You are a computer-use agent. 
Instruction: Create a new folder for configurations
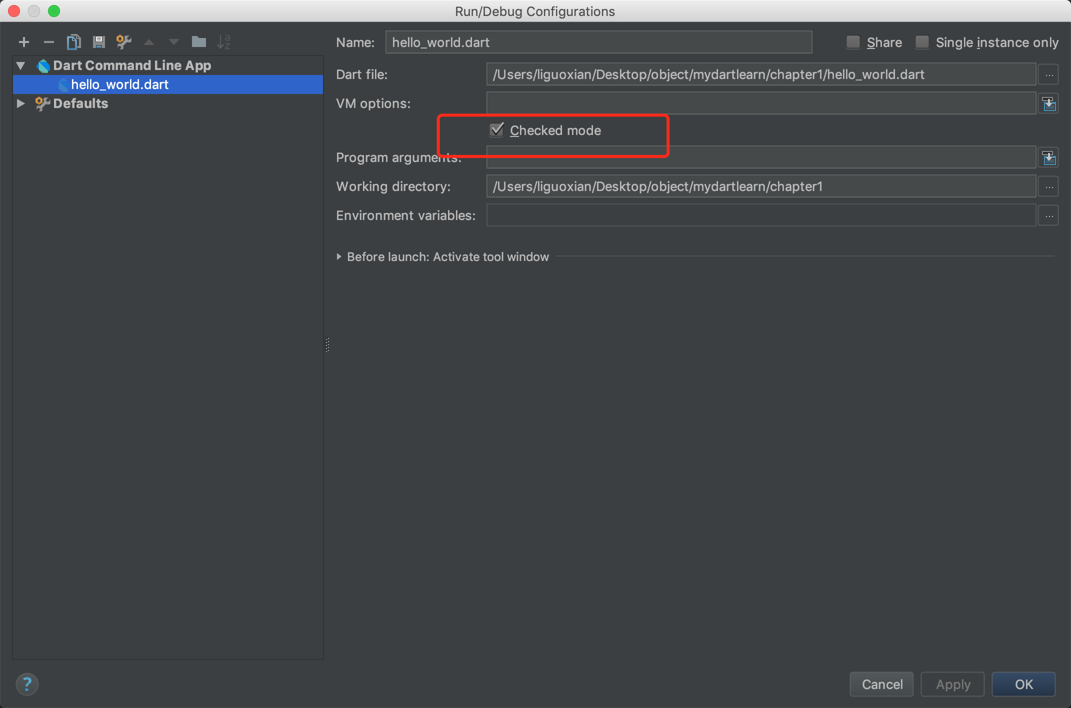[x=198, y=42]
